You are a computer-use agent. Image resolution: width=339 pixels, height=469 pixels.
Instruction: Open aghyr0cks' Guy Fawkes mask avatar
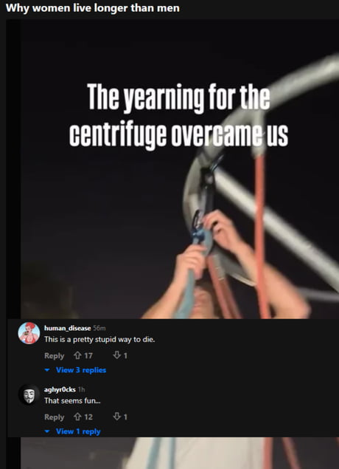29,395
